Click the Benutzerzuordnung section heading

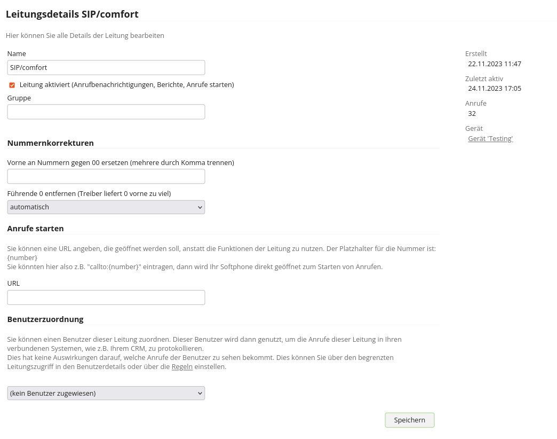click(x=45, y=319)
